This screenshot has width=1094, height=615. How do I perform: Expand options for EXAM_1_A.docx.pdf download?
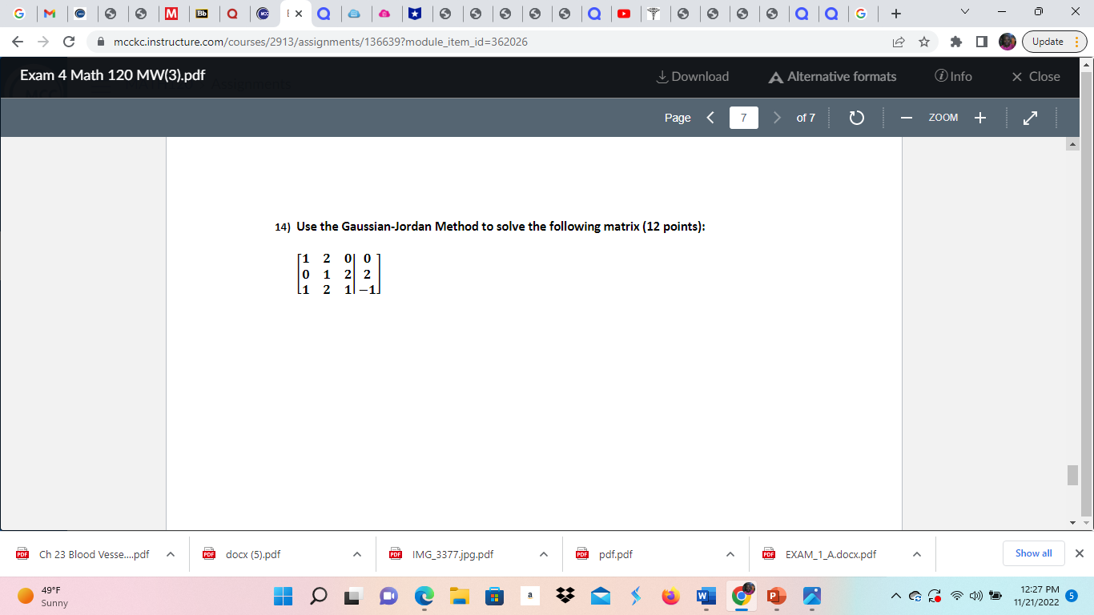(x=917, y=554)
